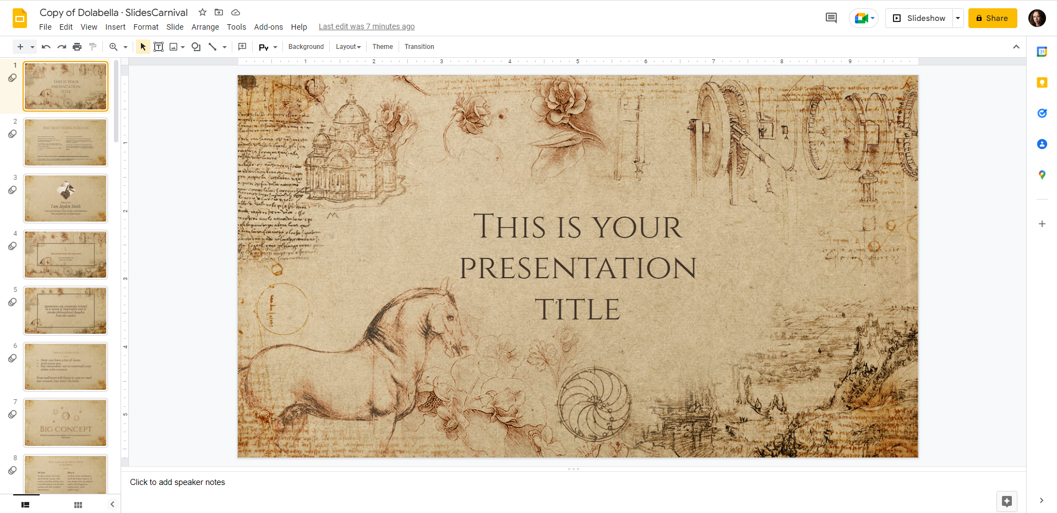Open the Transition panel
The height and width of the screenshot is (513, 1057).
click(419, 47)
